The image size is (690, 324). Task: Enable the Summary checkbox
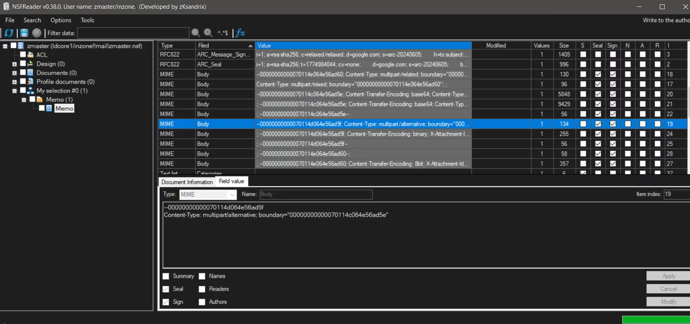pyautogui.click(x=166, y=276)
